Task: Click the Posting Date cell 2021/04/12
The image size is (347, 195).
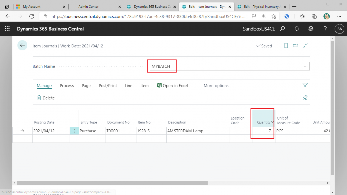Action: tap(51, 131)
